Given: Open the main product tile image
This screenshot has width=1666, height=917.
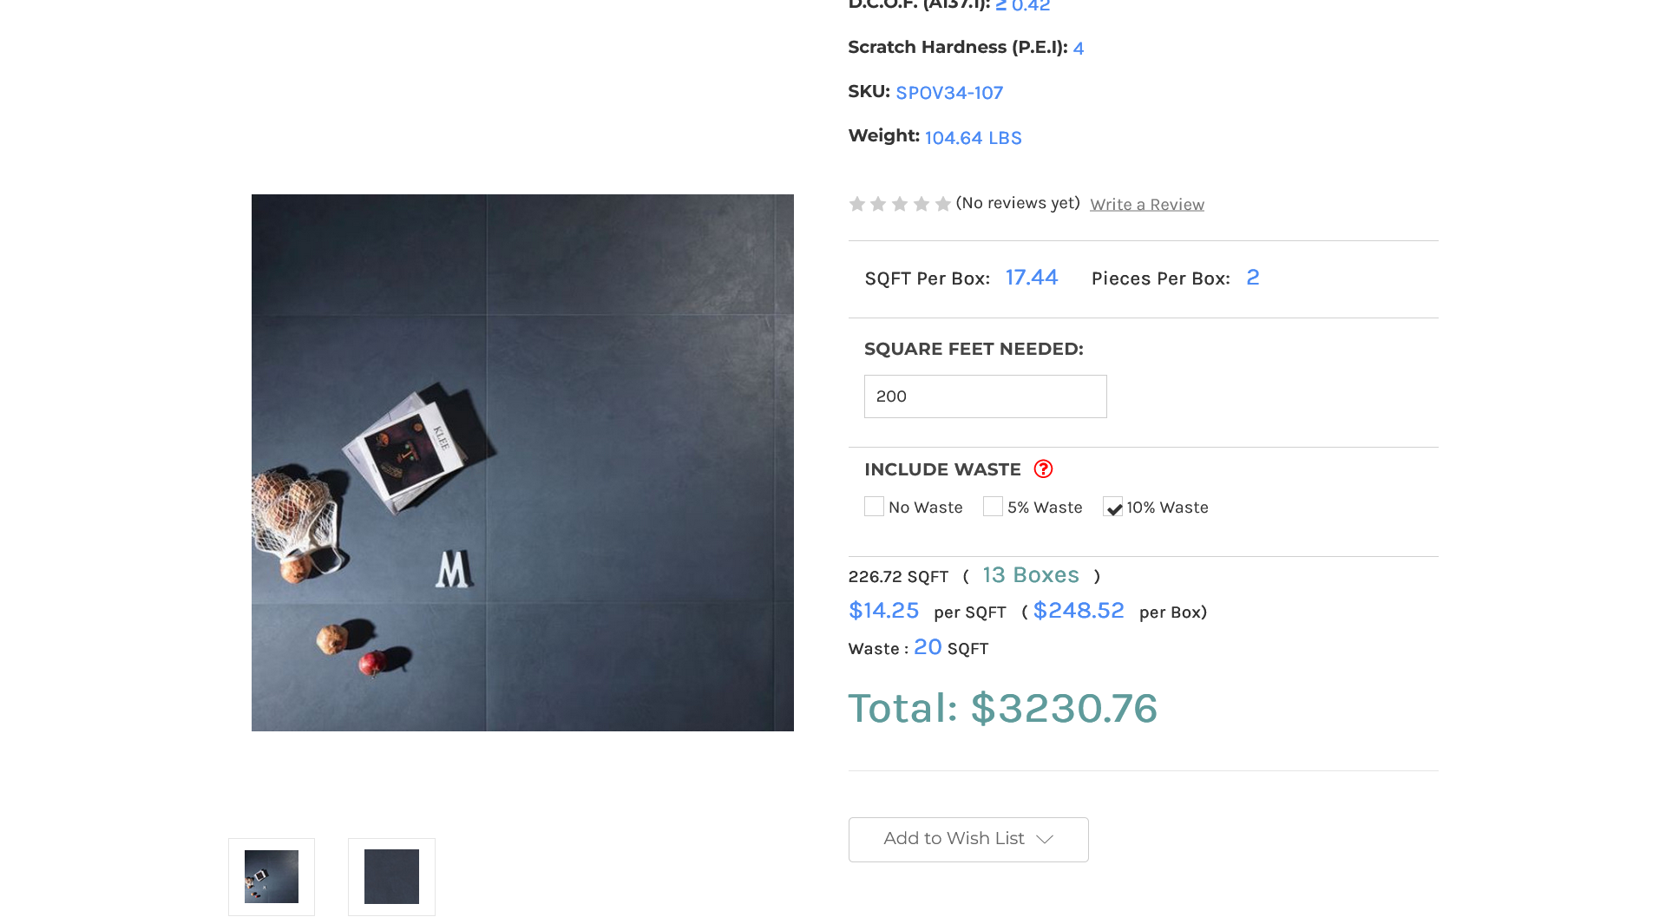Looking at the screenshot, I should point(522,462).
